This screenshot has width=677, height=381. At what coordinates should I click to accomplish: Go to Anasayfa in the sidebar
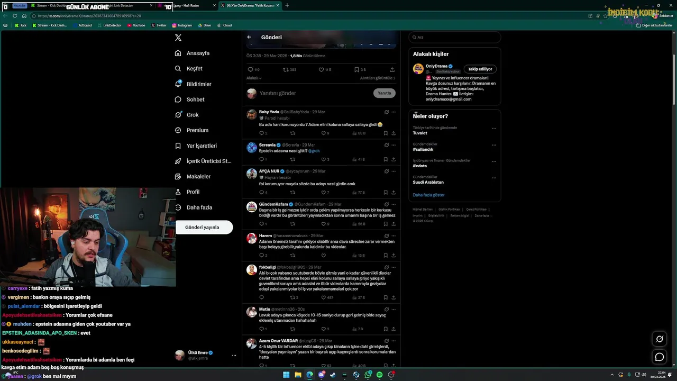point(193,53)
